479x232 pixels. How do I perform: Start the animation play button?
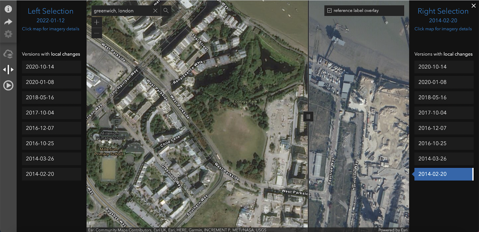click(x=8, y=85)
